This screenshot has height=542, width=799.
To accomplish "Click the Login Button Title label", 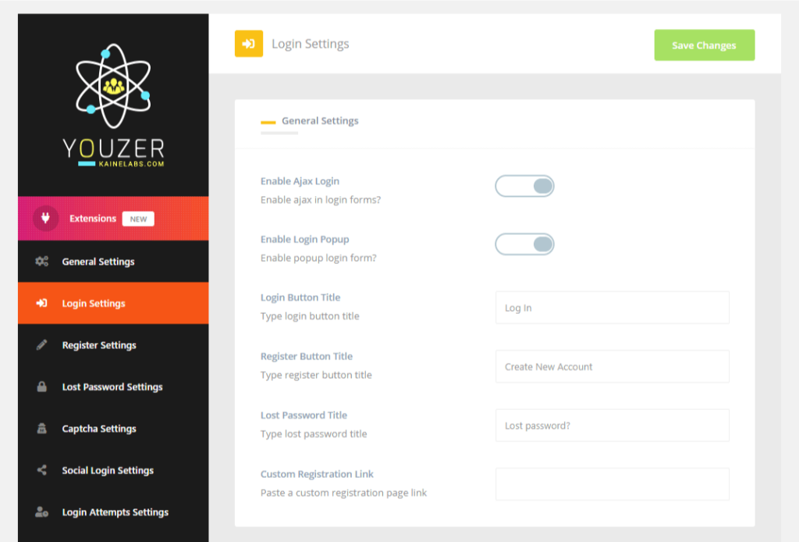I will [300, 298].
